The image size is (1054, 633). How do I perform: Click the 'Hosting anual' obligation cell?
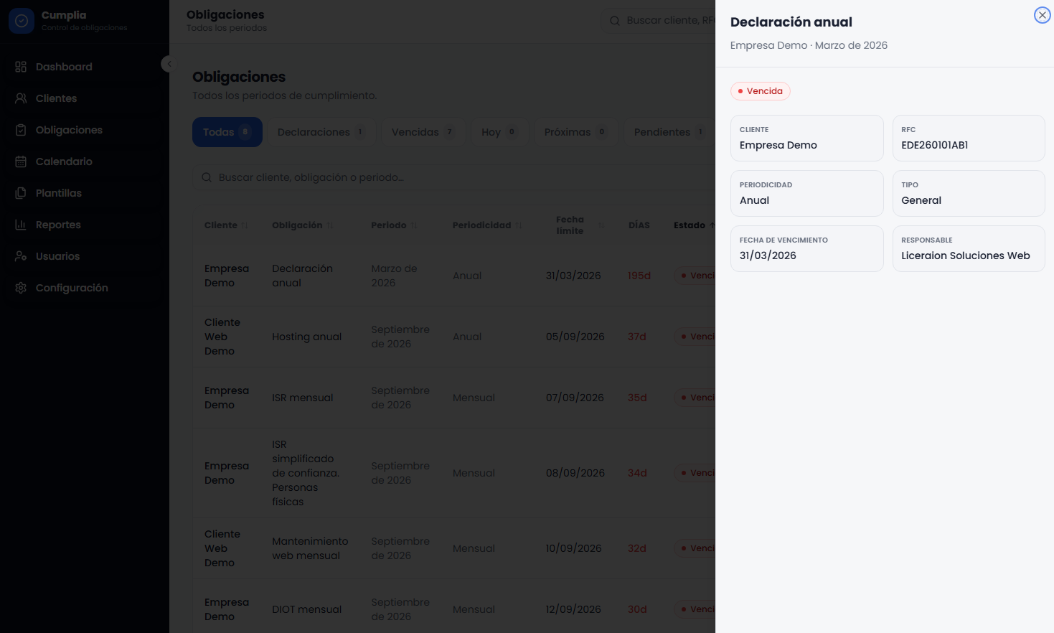[x=306, y=337]
